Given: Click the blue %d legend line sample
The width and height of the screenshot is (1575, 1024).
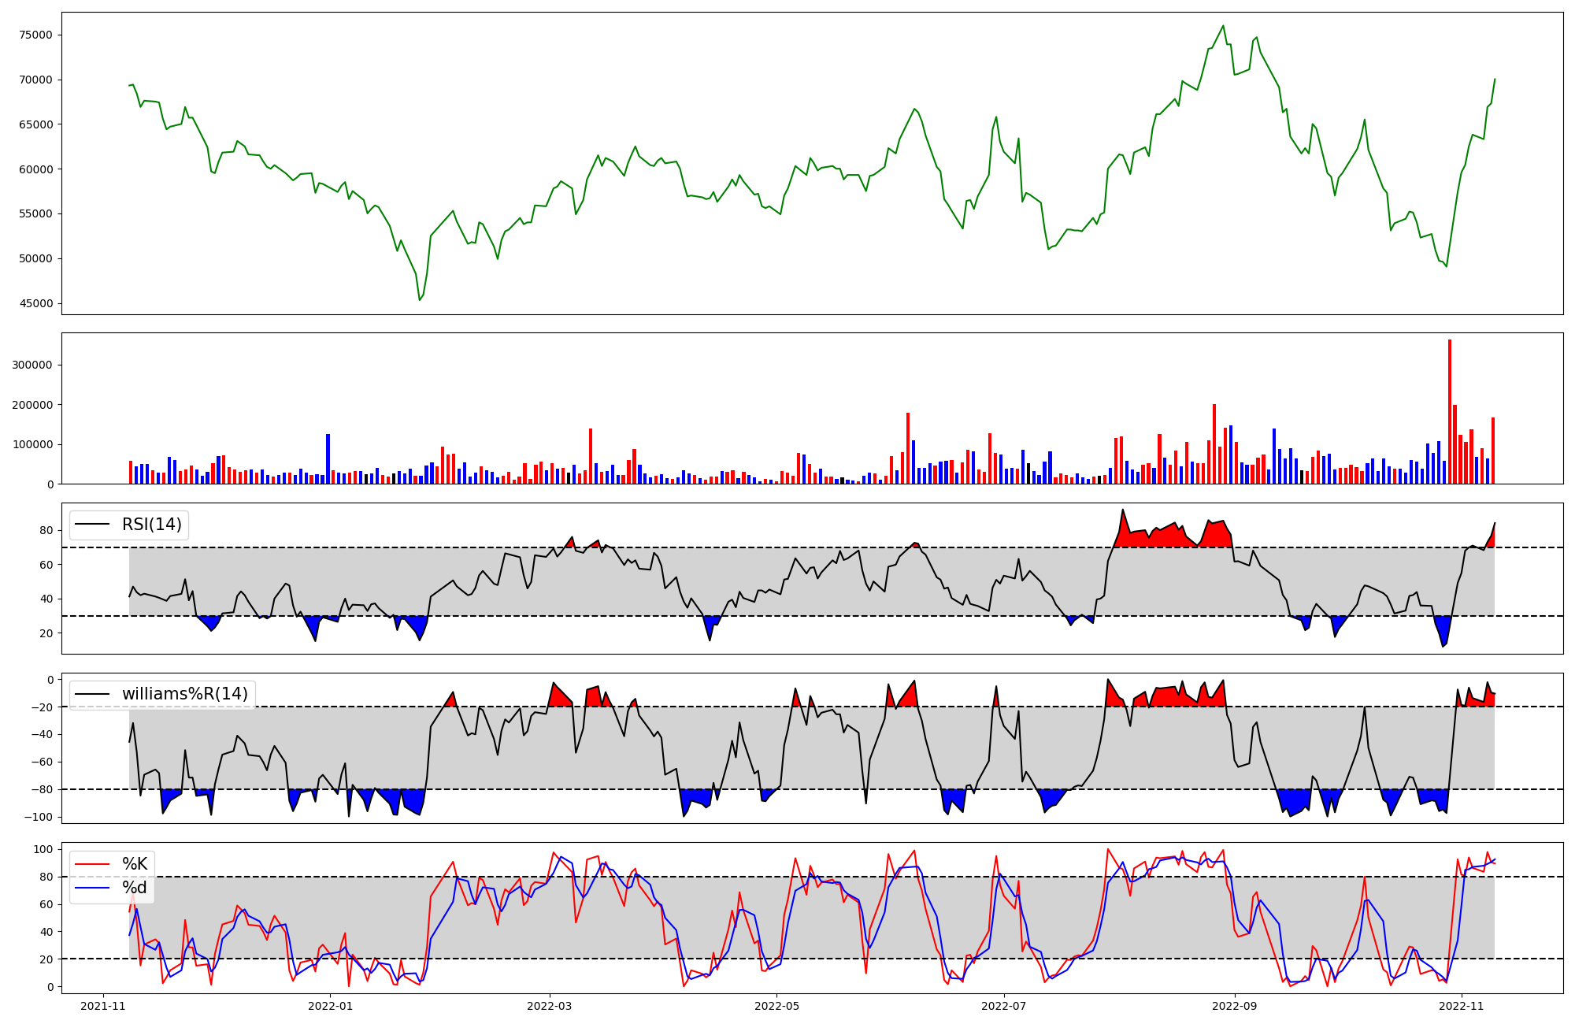Looking at the screenshot, I should (91, 888).
